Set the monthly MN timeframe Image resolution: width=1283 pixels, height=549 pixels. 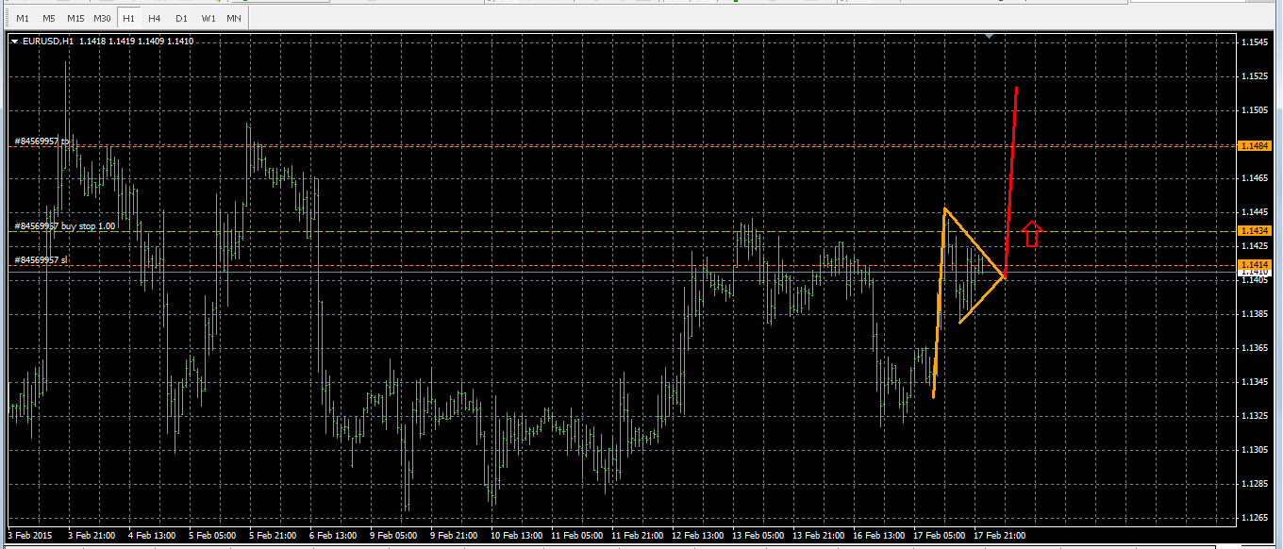pyautogui.click(x=233, y=18)
